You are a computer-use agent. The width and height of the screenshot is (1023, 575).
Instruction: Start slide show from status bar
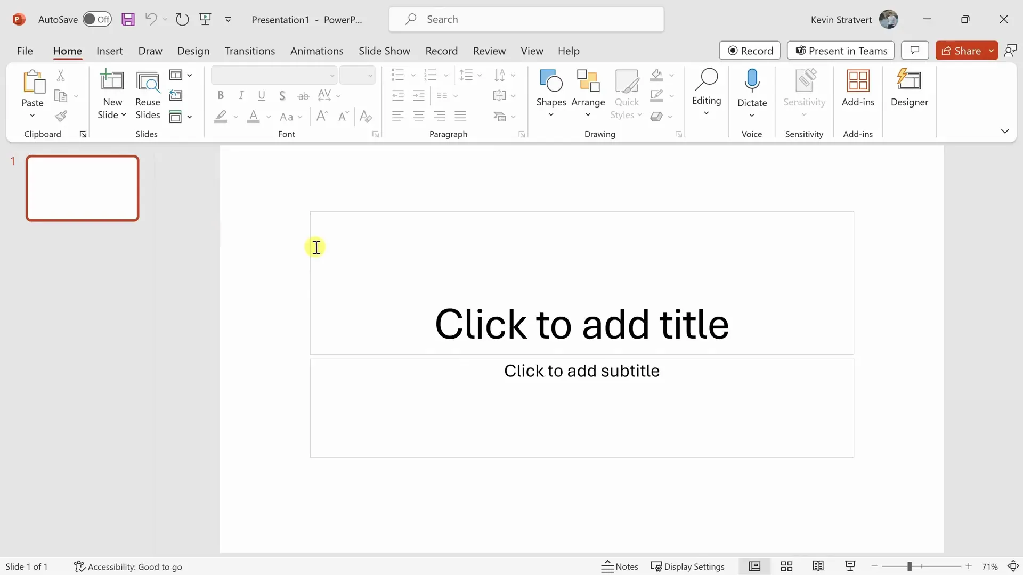coord(850,566)
